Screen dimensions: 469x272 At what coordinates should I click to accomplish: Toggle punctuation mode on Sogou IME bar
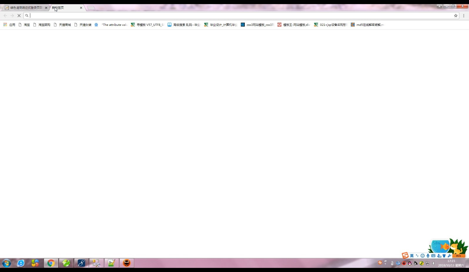[417, 256]
